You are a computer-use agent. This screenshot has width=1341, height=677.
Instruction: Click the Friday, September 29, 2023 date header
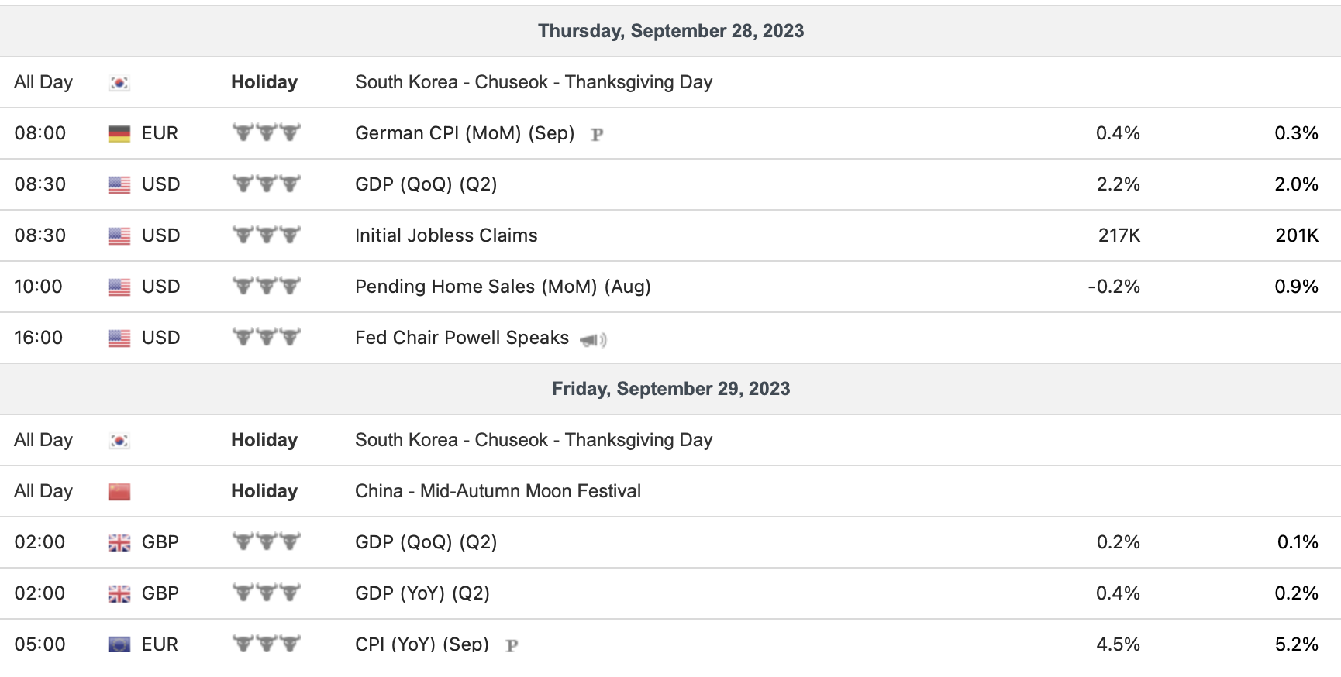pyautogui.click(x=670, y=389)
